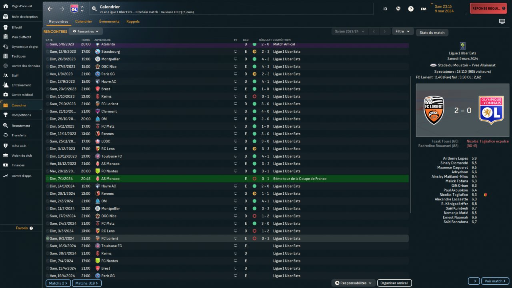Open the Tactiques sidebar icon
Viewport: 512px width, 288px height.
[x=6, y=56]
